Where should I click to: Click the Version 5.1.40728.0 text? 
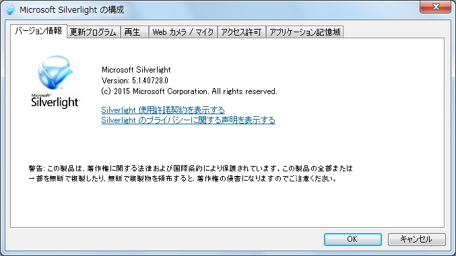click(135, 81)
